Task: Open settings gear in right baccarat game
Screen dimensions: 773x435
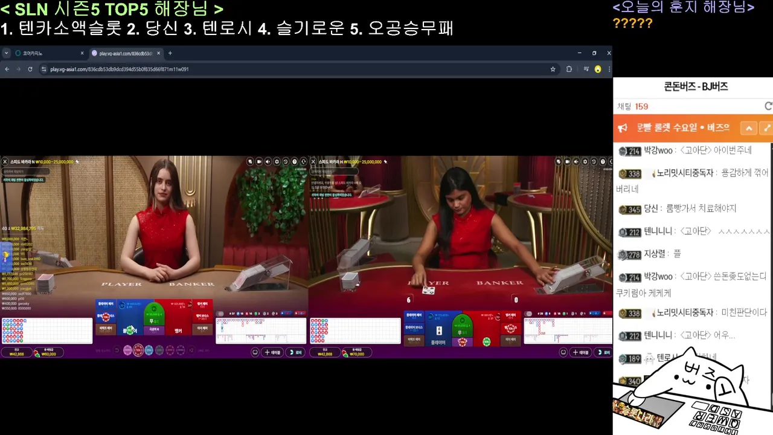Action: (x=585, y=161)
